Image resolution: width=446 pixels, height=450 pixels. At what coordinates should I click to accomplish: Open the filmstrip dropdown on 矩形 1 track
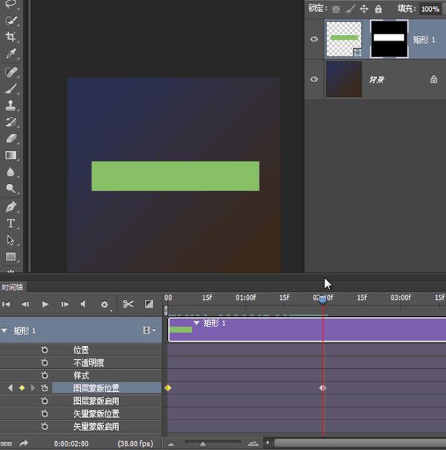point(149,330)
